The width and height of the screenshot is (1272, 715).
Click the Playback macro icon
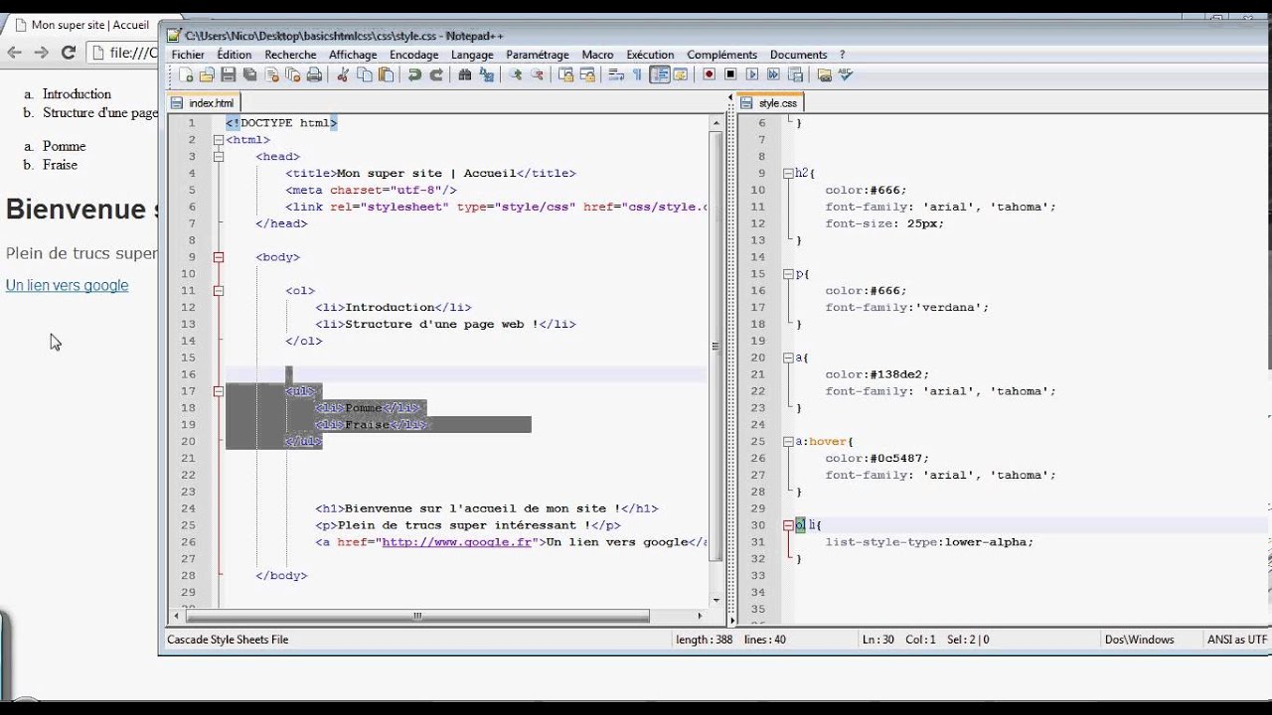pos(752,74)
